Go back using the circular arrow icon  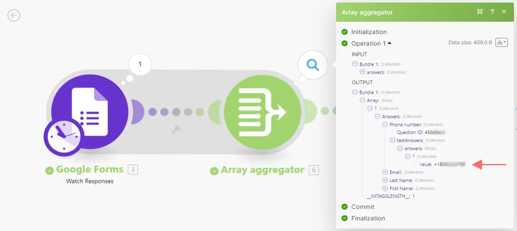coord(14,16)
